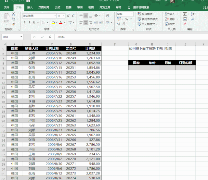This screenshot has height=180, width=208.
Task: Open the 文件 File tab
Action: [x=6, y=7]
